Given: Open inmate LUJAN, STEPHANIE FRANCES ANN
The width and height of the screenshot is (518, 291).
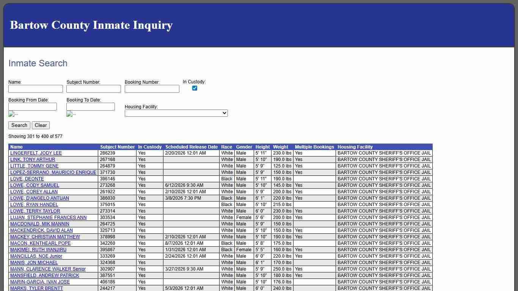Looking at the screenshot, I should tap(48, 217).
